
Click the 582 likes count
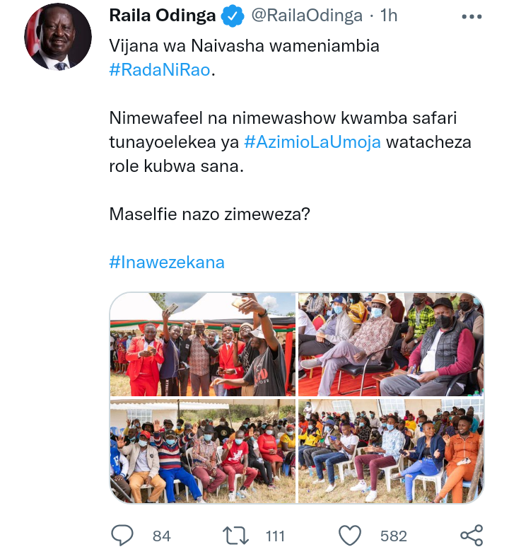coord(393,536)
